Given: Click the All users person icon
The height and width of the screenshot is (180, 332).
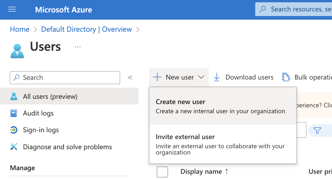Looking at the screenshot, I should [x=14, y=96].
